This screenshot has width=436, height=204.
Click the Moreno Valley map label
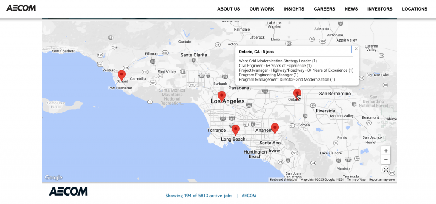click(342, 116)
